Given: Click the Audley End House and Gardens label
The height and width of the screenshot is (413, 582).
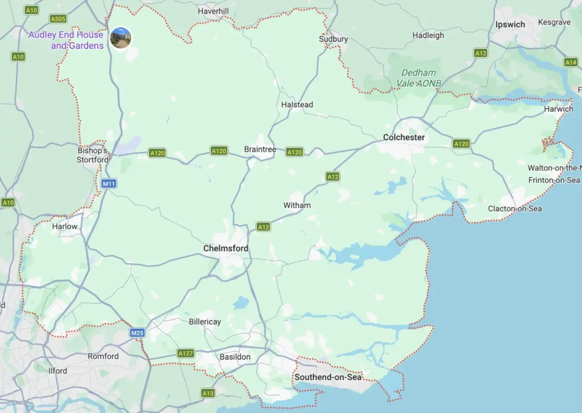Looking at the screenshot, I should (x=66, y=40).
